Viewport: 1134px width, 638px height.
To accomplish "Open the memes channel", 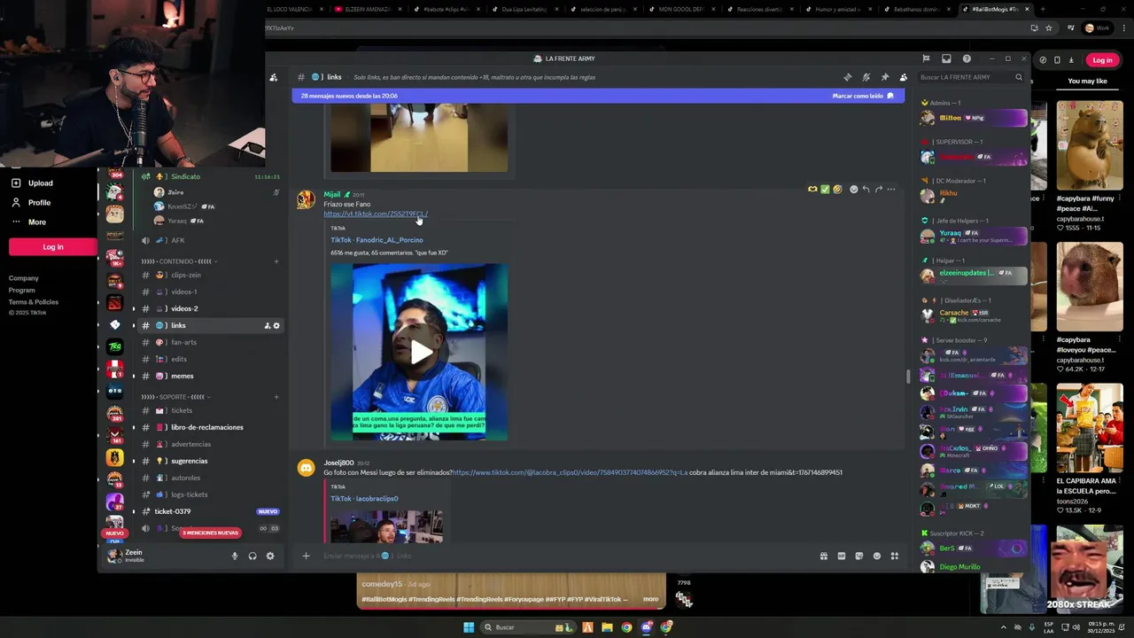I will [x=210, y=376].
